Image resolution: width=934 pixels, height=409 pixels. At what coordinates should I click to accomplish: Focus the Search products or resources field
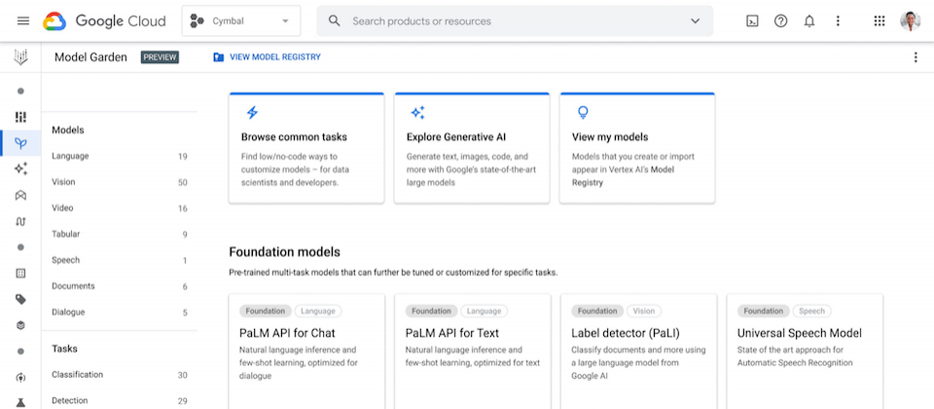pyautogui.click(x=515, y=20)
